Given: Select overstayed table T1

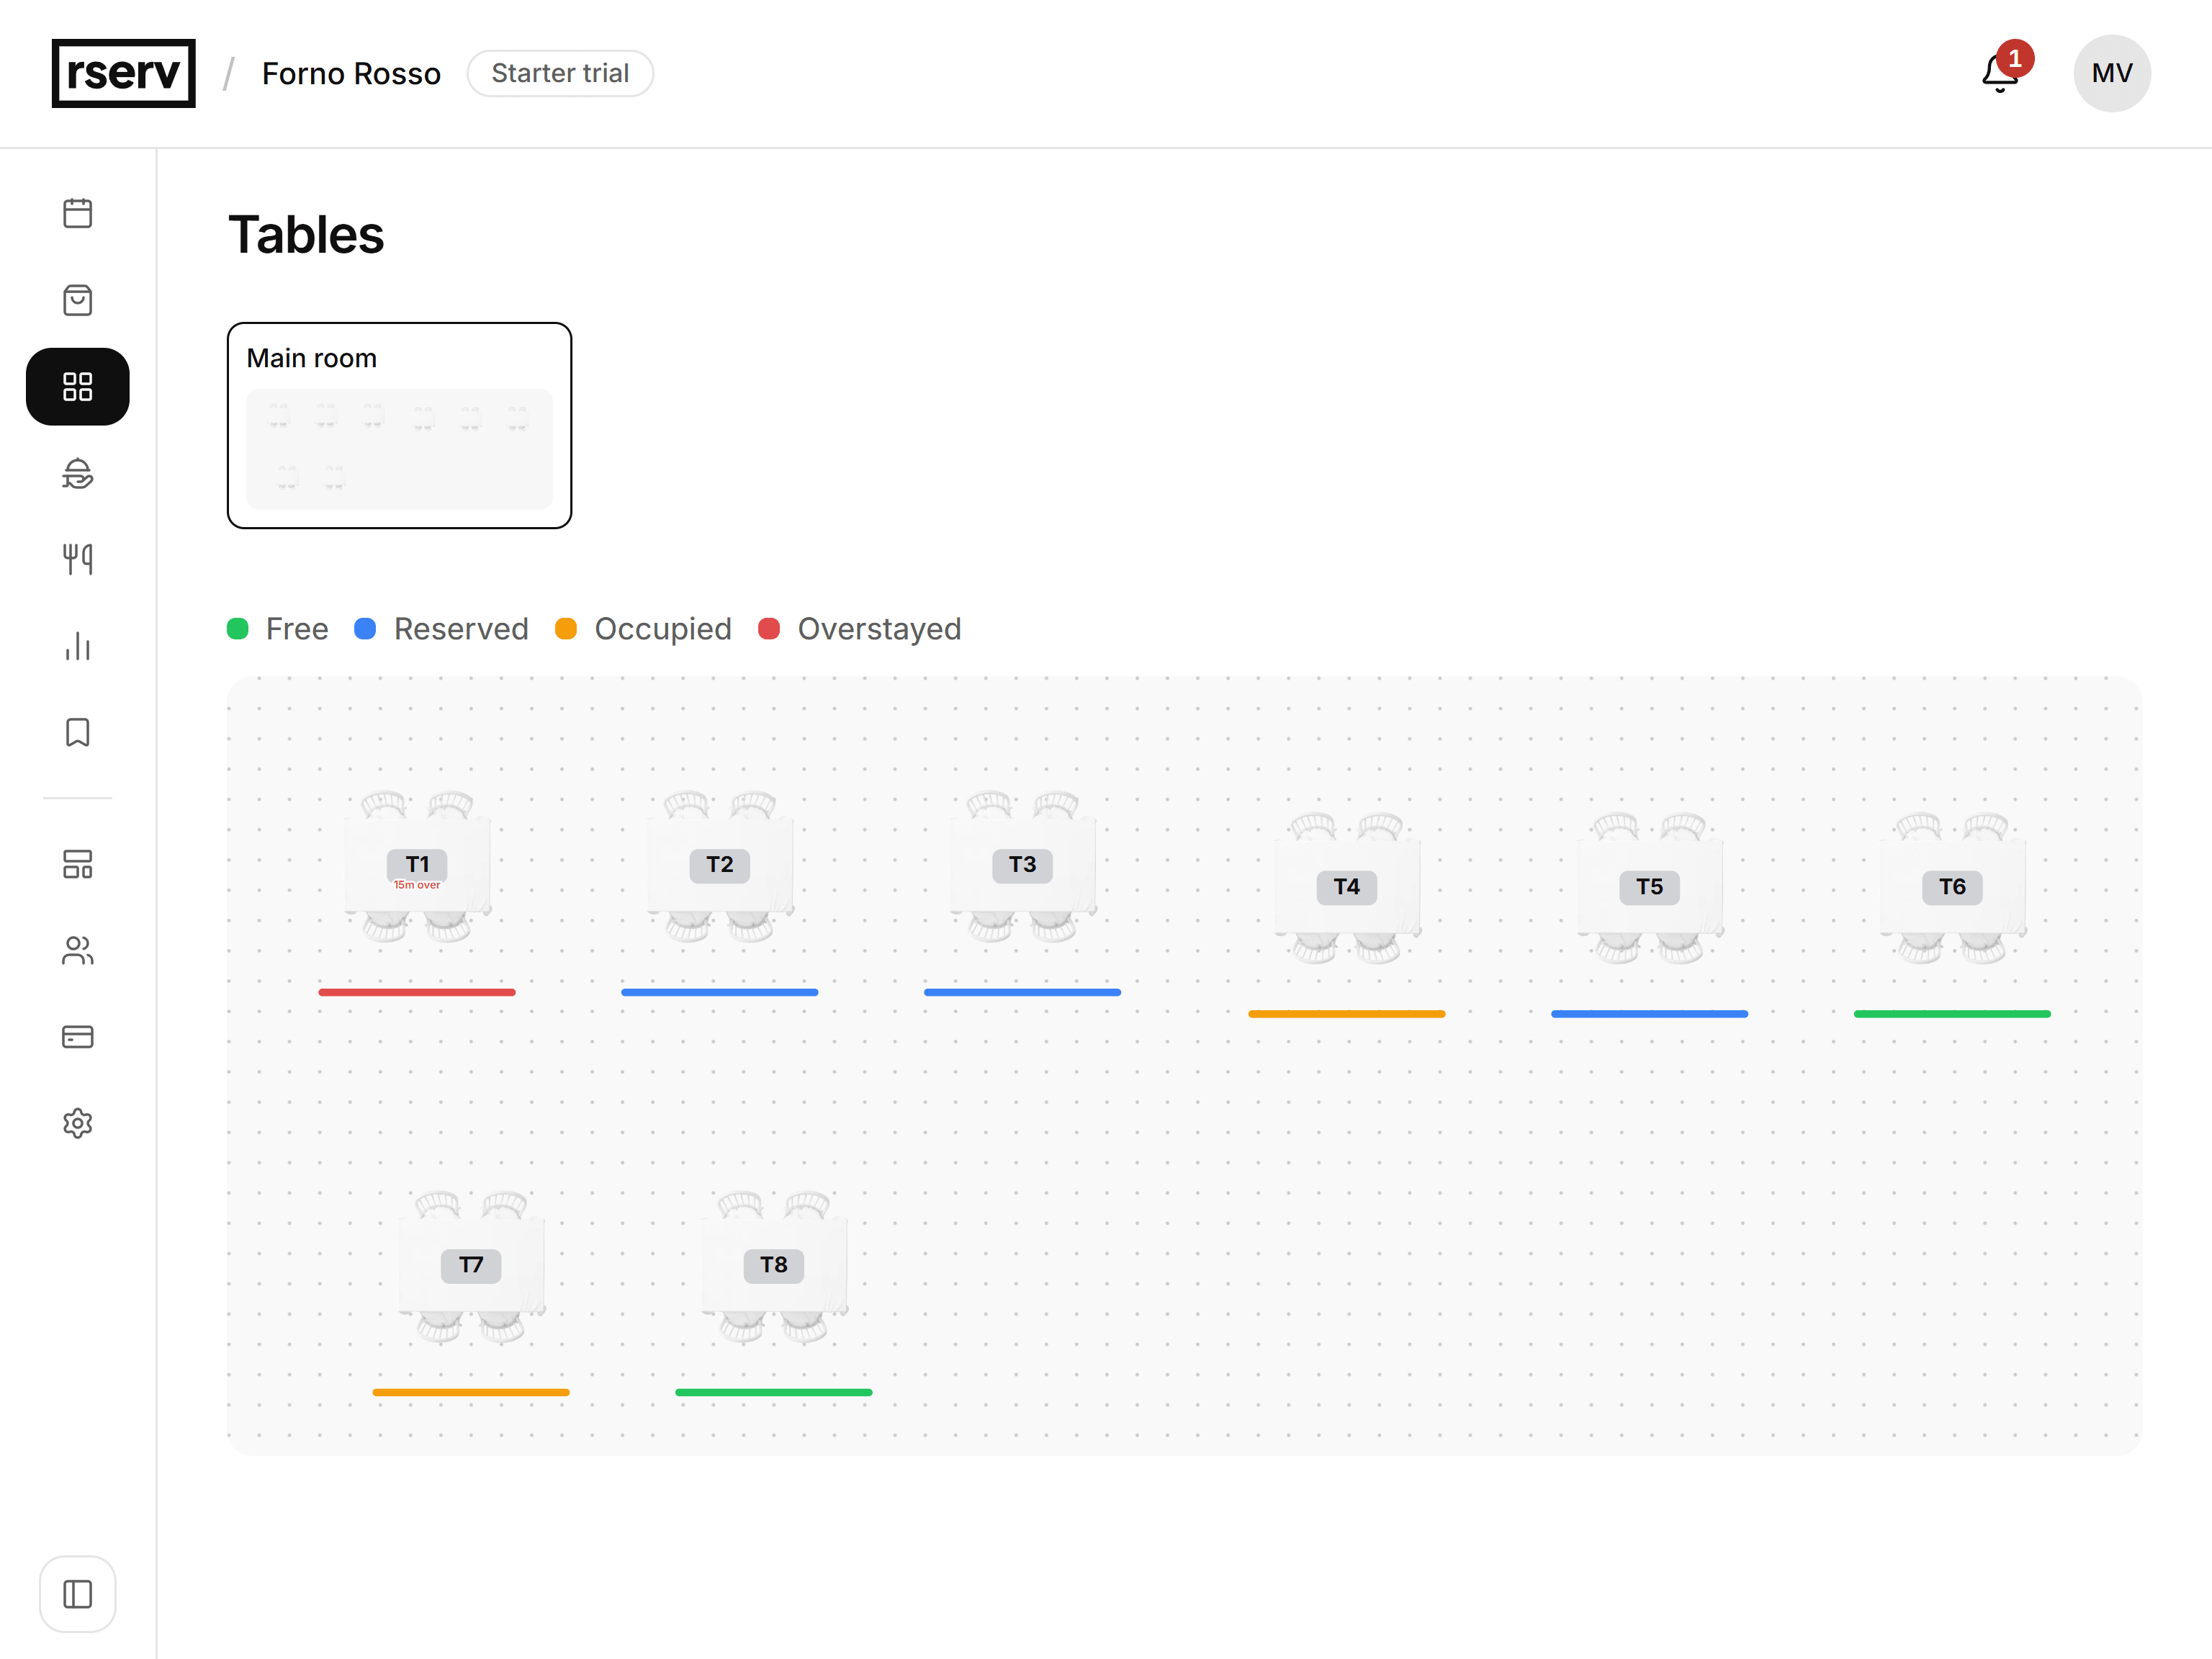Looking at the screenshot, I should [x=417, y=866].
